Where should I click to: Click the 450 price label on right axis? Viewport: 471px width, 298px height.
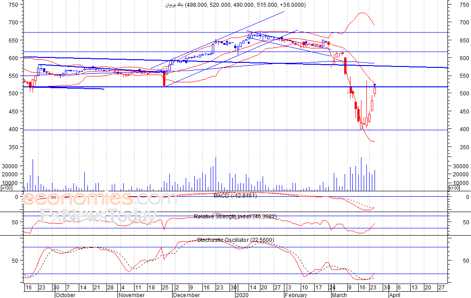464,112
